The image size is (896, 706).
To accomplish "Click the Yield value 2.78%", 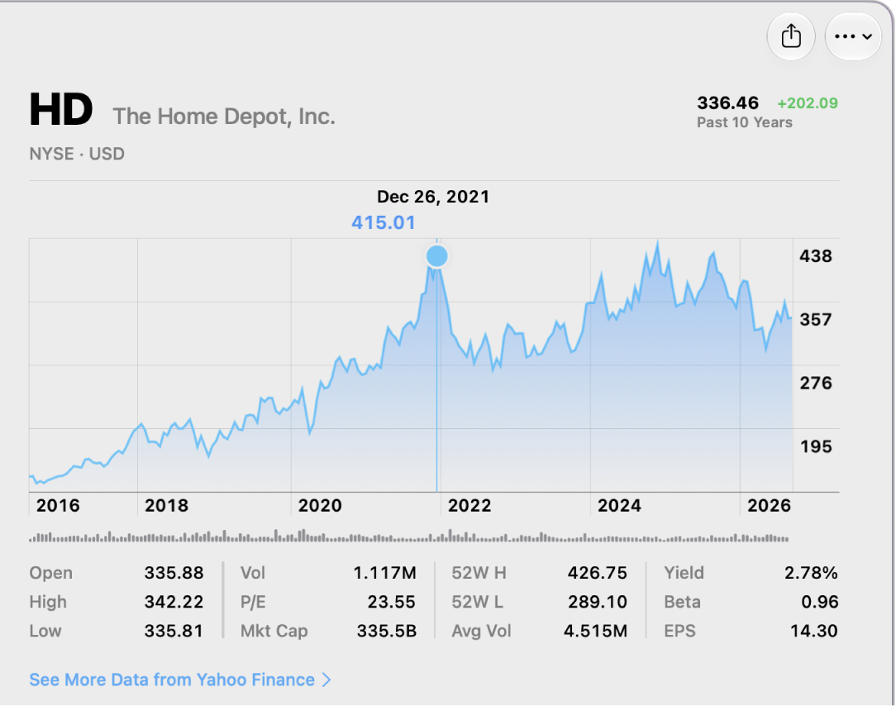I will point(811,573).
